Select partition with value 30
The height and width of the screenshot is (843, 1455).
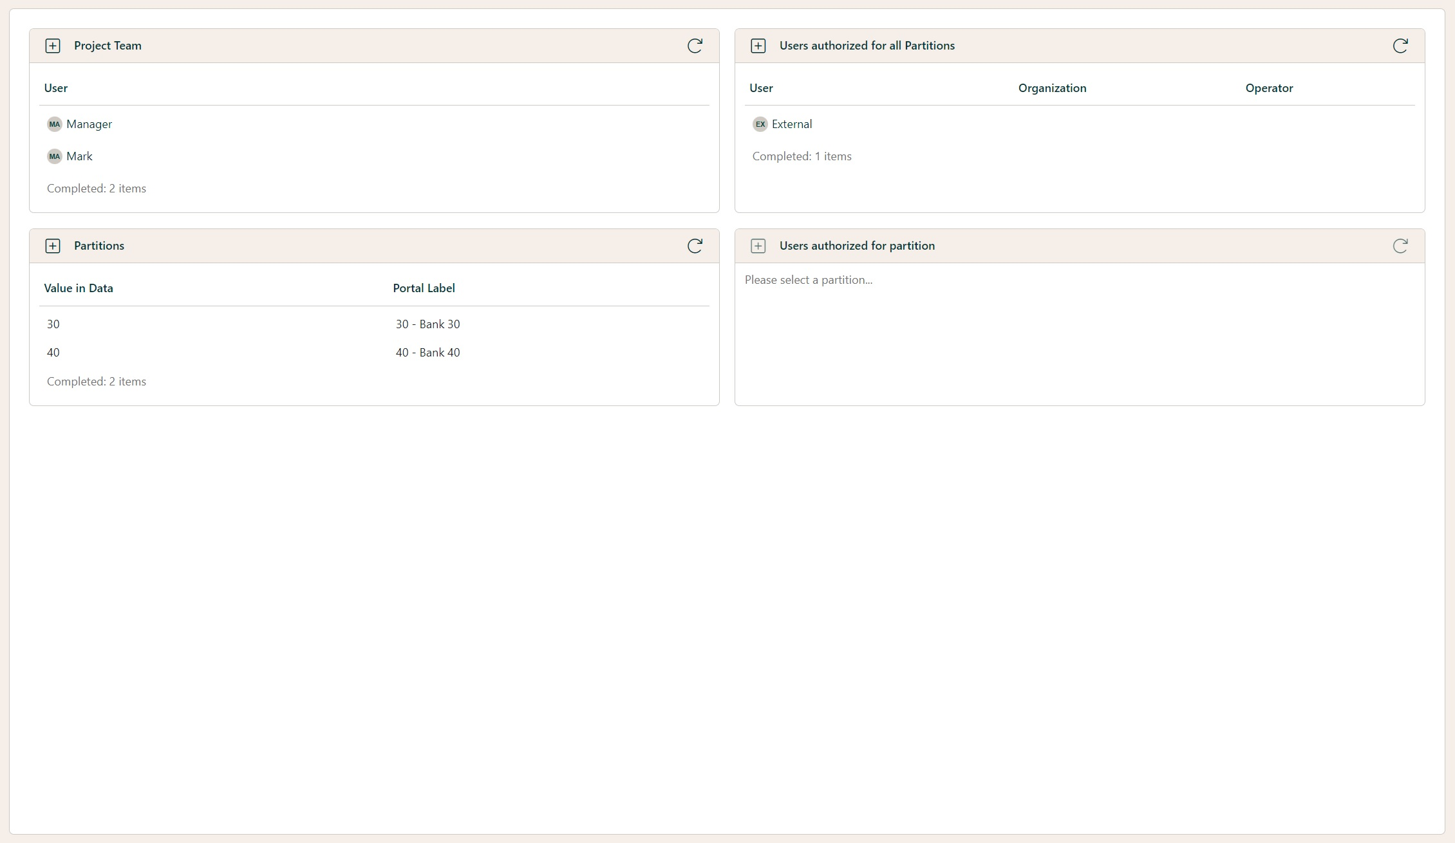tap(53, 324)
